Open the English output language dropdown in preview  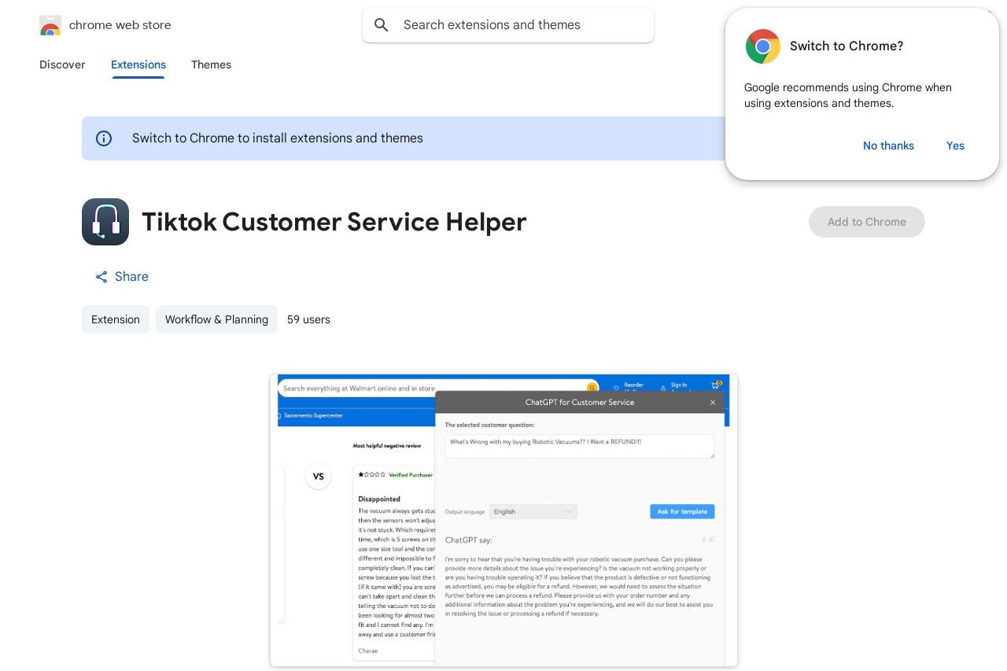533,511
